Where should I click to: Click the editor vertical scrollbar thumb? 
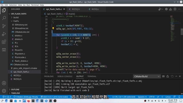[182, 31]
